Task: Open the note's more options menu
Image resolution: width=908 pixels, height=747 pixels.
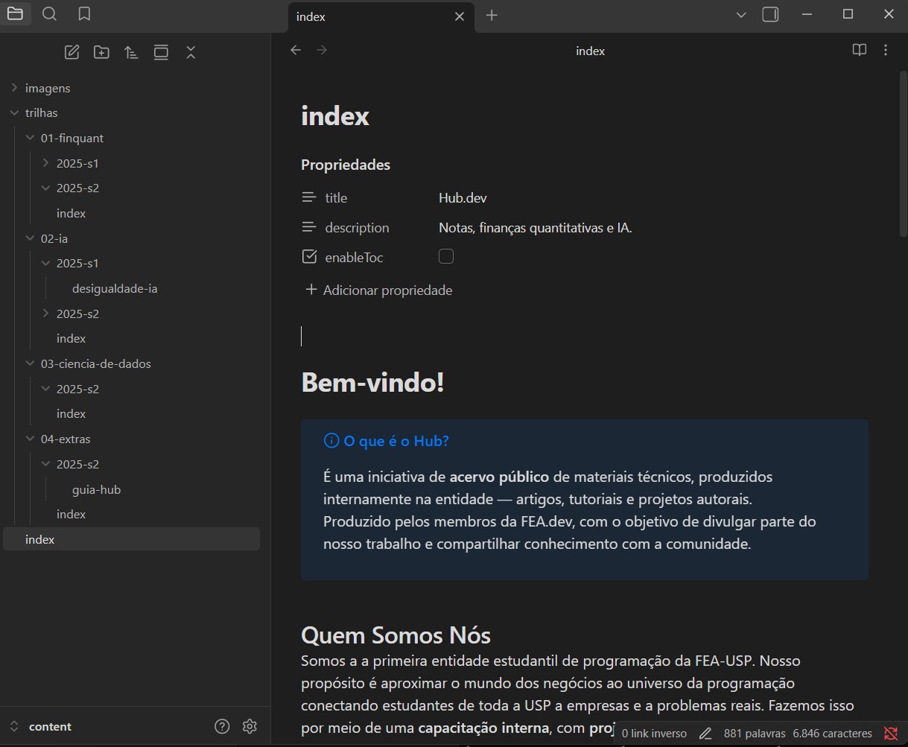Action: (886, 50)
